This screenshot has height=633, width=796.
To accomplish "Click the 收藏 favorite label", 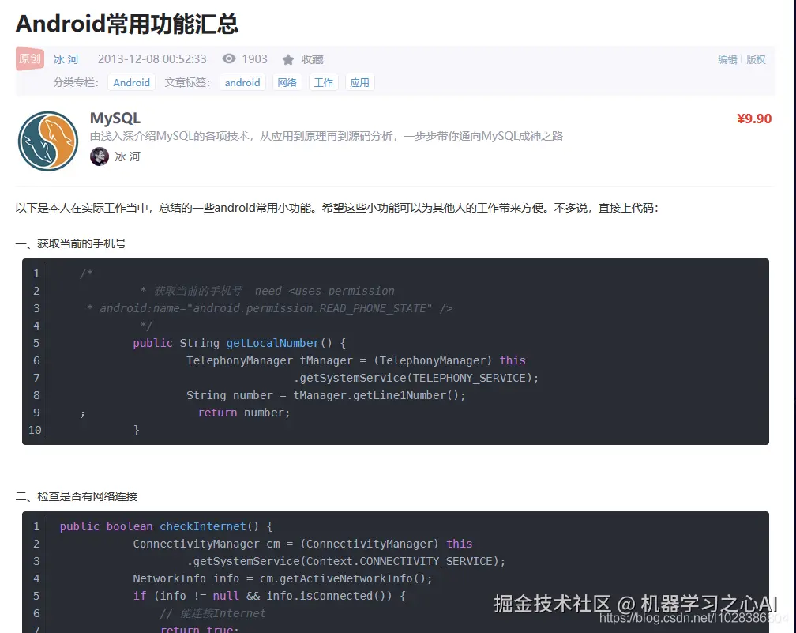I will click(312, 59).
